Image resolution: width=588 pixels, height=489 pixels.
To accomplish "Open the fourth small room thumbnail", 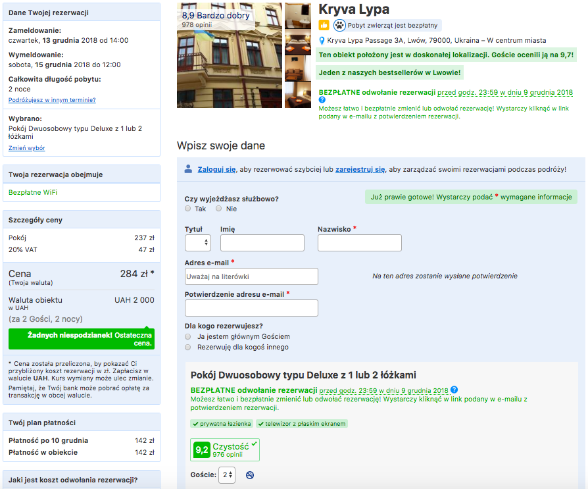I will [298, 95].
